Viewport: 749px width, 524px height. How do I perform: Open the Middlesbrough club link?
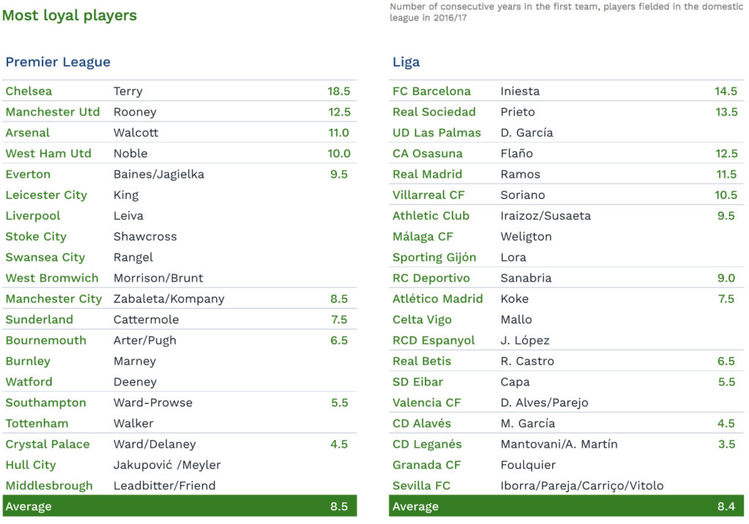[x=49, y=486]
